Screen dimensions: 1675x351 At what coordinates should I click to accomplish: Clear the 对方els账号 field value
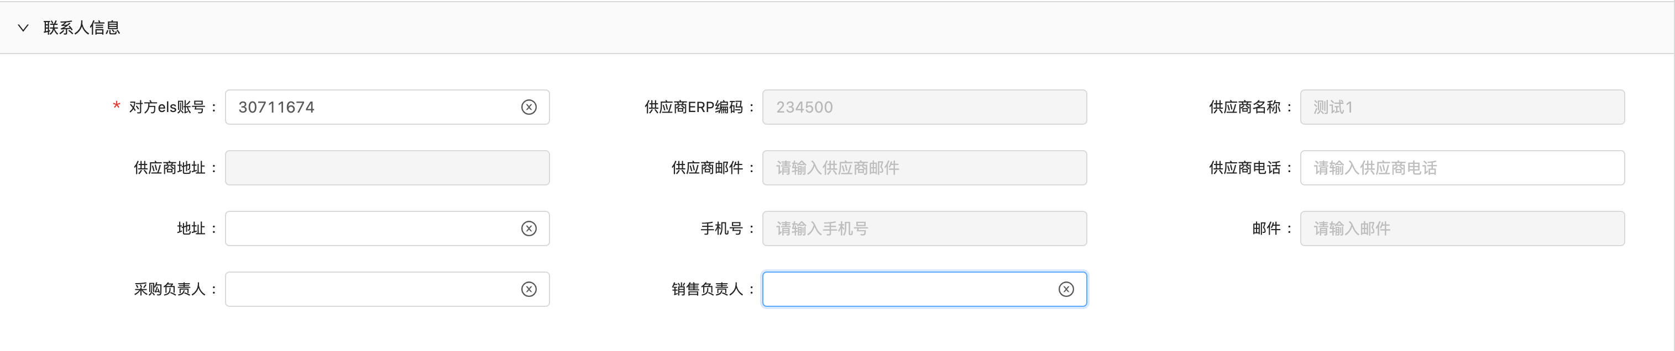pos(528,107)
